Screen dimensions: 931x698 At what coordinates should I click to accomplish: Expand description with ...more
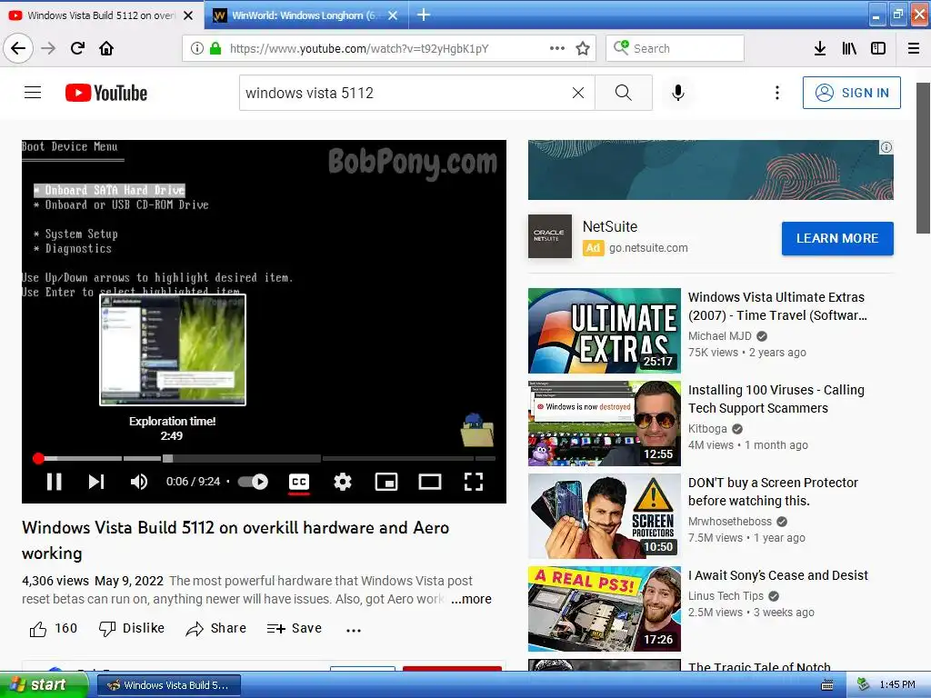pos(471,599)
